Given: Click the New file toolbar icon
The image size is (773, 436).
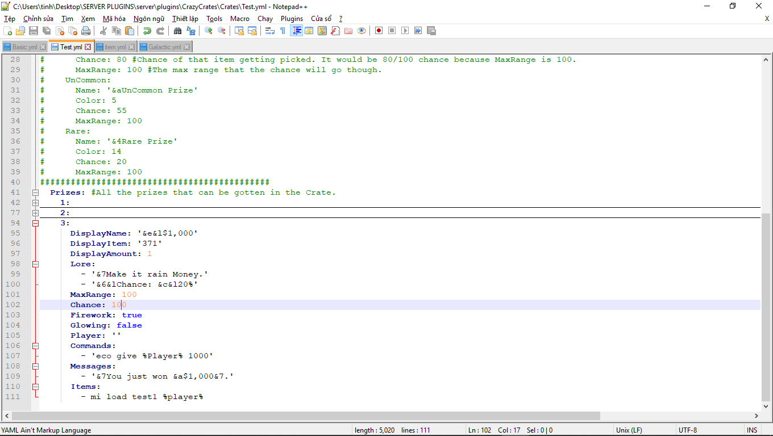Looking at the screenshot, I should pyautogui.click(x=8, y=31).
